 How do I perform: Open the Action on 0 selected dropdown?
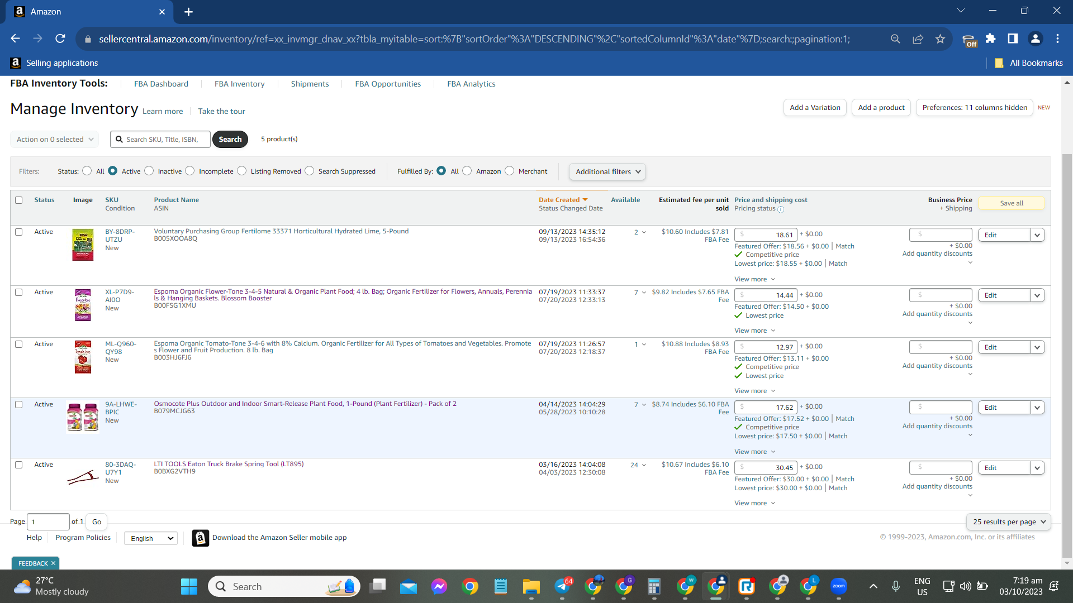[55, 140]
